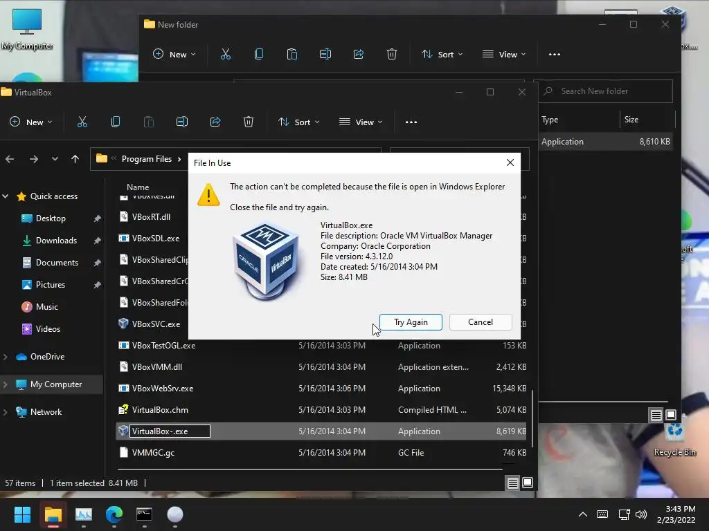709x531 pixels.
Task: Select VBoxSDL.exe file
Action: 156,238
